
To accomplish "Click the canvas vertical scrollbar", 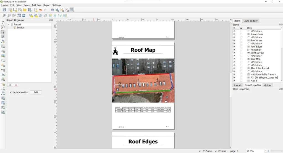I will (x=231, y=85).
